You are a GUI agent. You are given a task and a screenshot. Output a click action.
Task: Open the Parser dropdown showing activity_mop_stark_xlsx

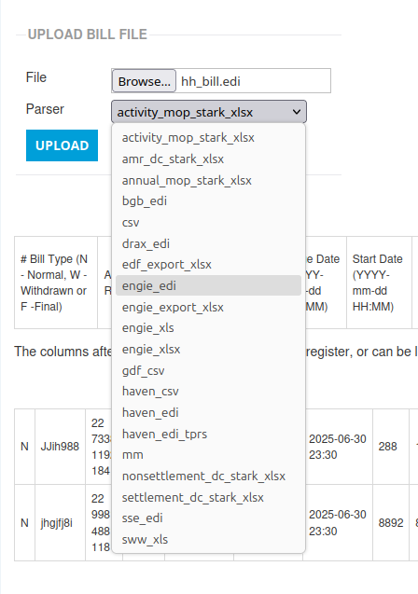pos(209,112)
